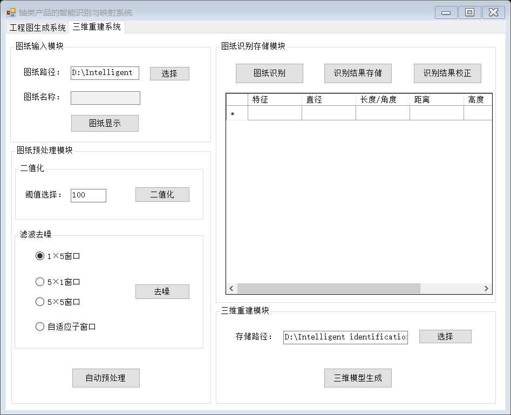511x415 pixels.
Task: Click the 识别结果存储 button
Action: pos(358,73)
